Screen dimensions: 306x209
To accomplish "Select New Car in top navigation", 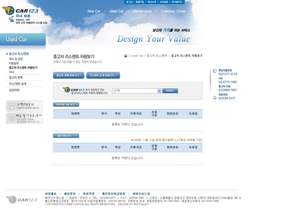I will tap(94, 11).
